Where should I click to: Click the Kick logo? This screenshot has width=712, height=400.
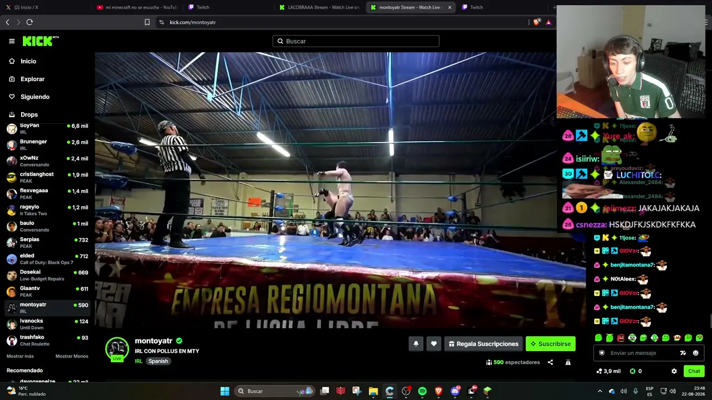point(41,41)
